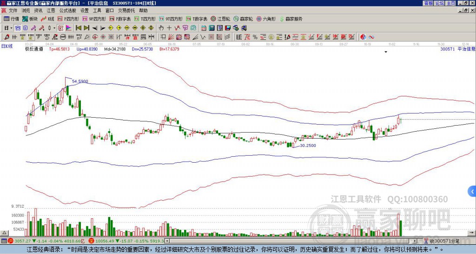Open the 设置 menu

85,11
